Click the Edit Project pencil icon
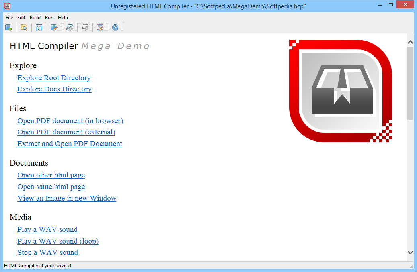417x272 pixels. tap(54, 27)
